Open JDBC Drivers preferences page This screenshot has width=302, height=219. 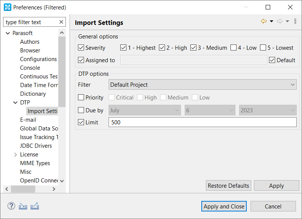(x=36, y=146)
